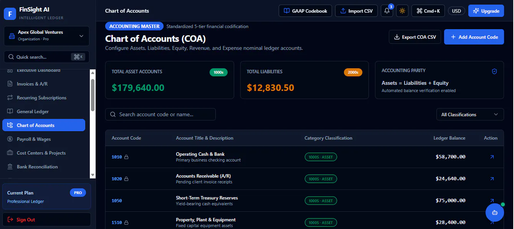Viewport: 514px width, 229px height.
Task: Click the Upgrade button
Action: 486,11
